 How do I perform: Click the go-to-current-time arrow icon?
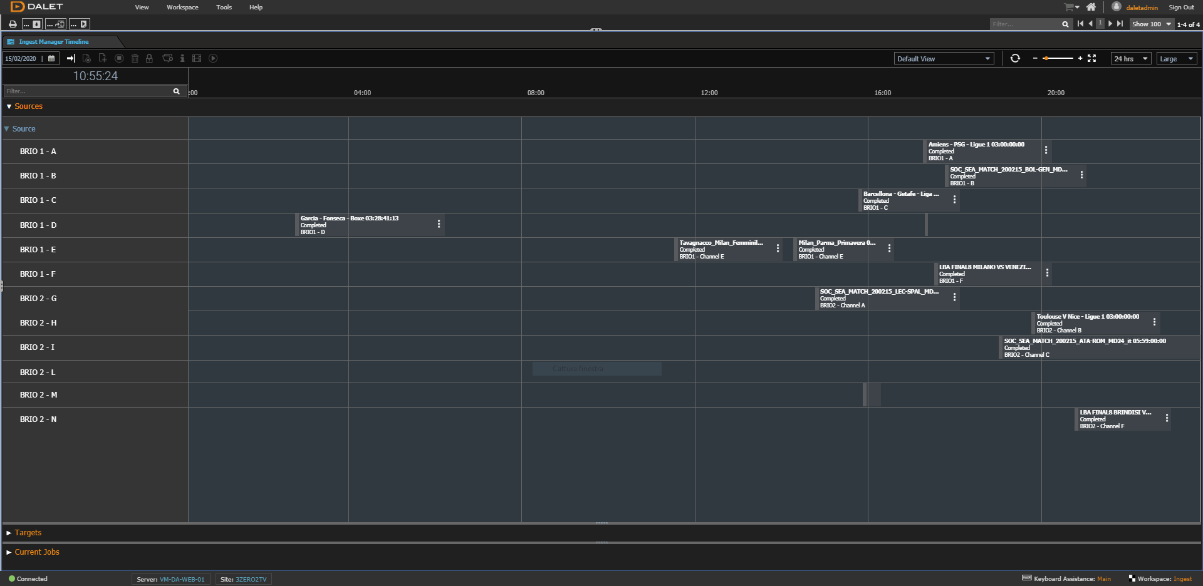[x=71, y=58]
